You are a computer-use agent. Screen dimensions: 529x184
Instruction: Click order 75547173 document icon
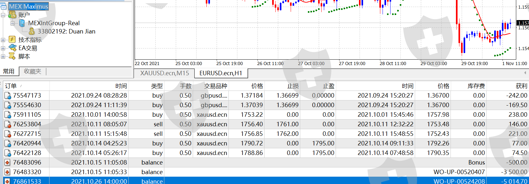pos(7,95)
